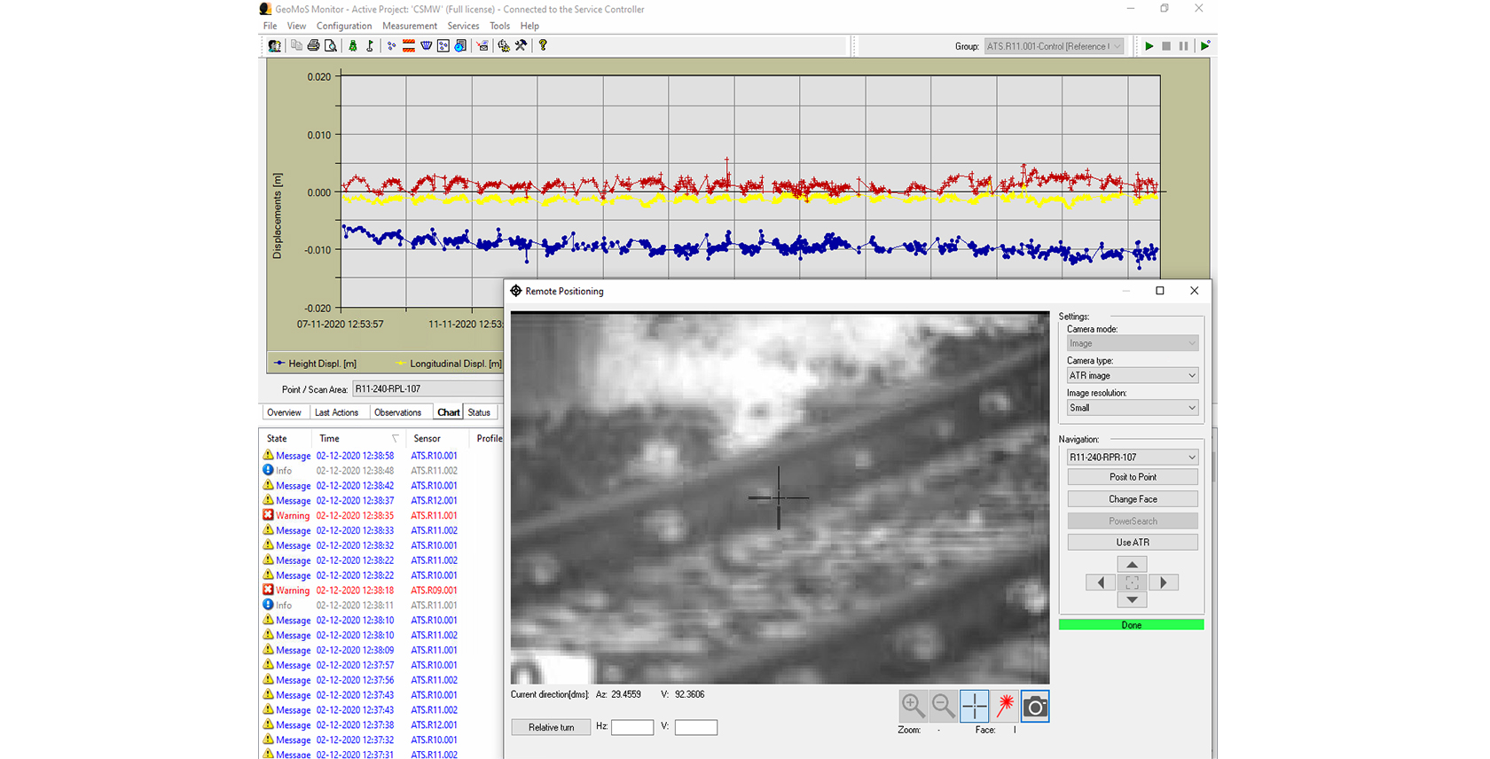Click the Use ATR button
The width and height of the screenshot is (1490, 759).
click(x=1133, y=543)
